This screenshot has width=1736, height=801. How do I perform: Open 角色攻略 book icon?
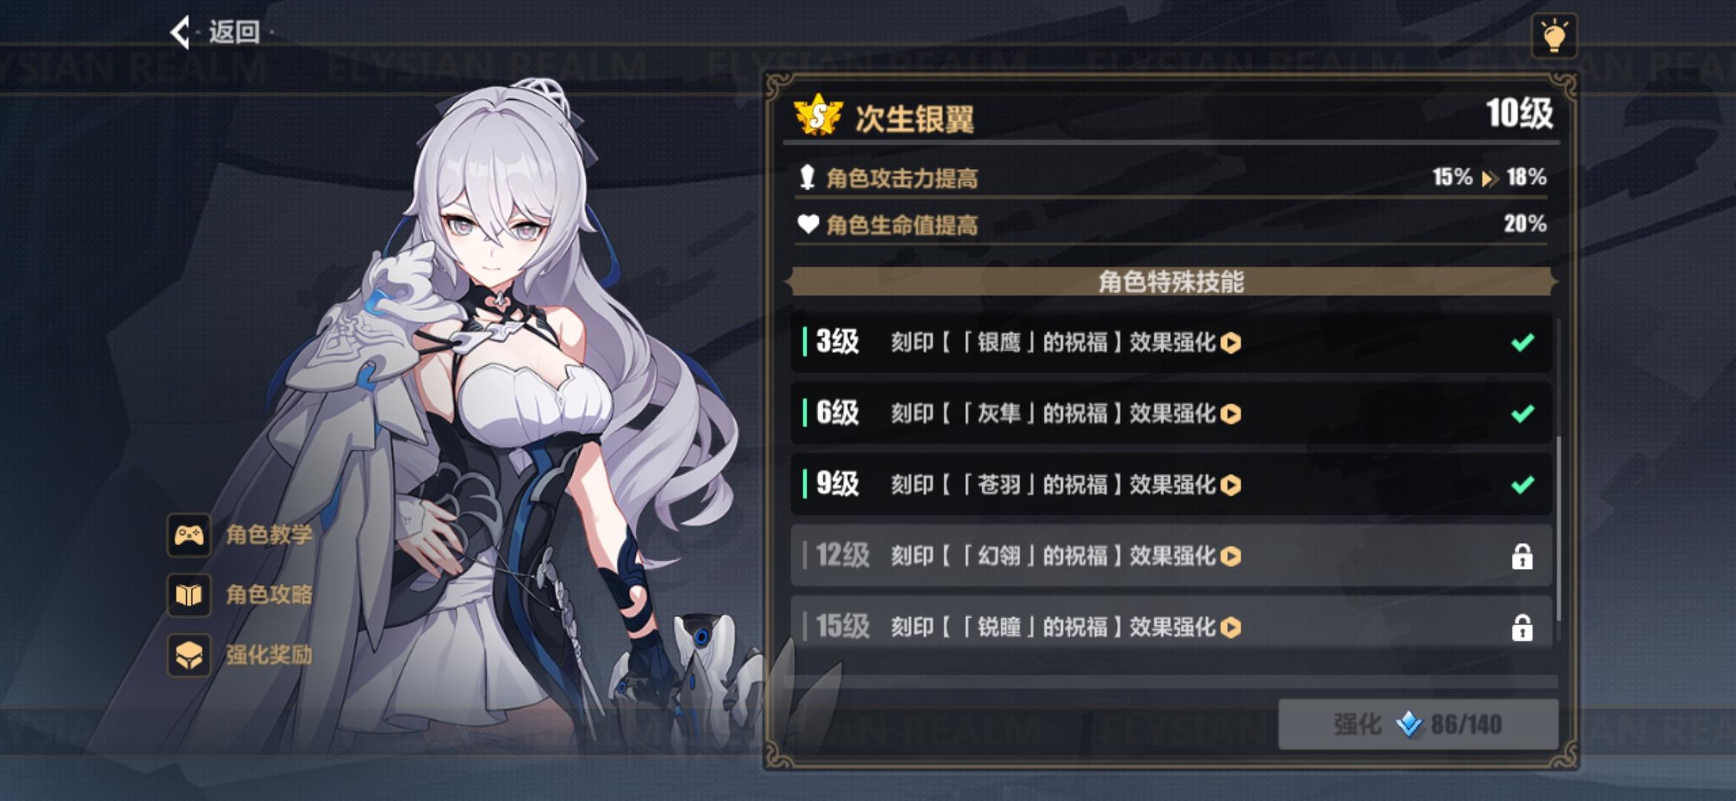pos(188,595)
